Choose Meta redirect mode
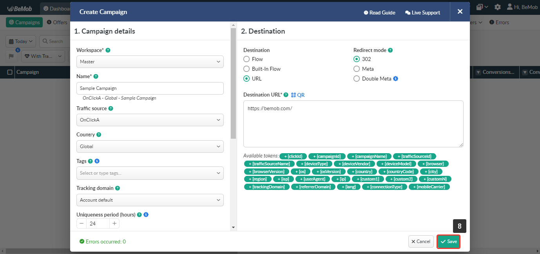This screenshot has width=540, height=254. 357,69
